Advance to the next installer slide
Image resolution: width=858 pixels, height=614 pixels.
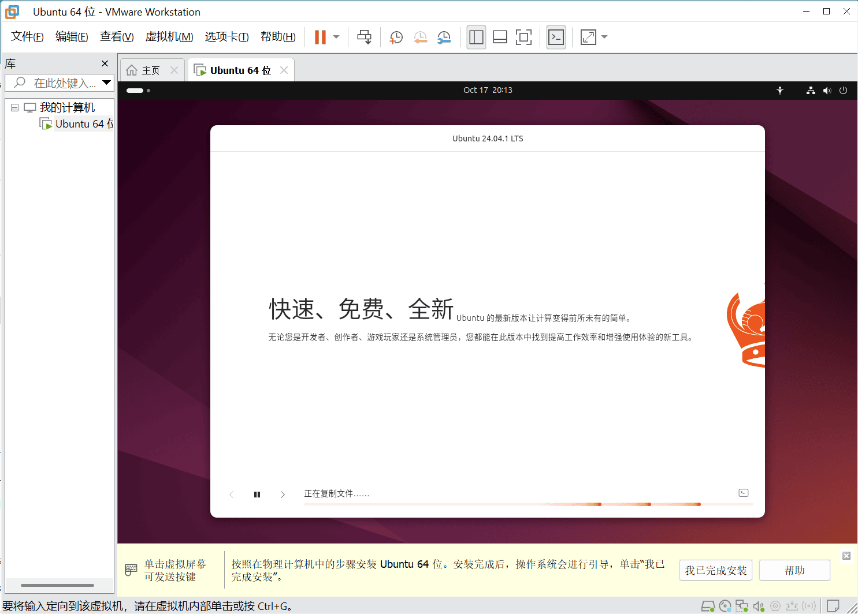[283, 495]
